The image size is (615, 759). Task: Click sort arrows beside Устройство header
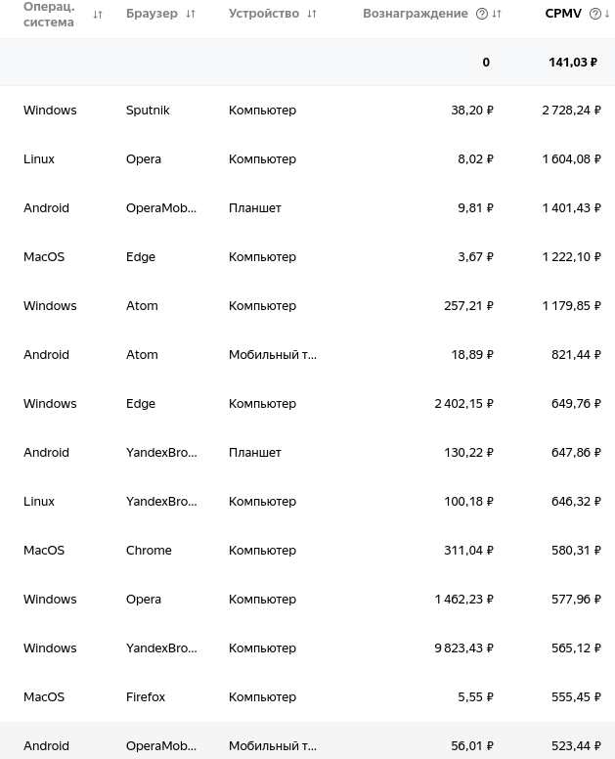pyautogui.click(x=312, y=15)
